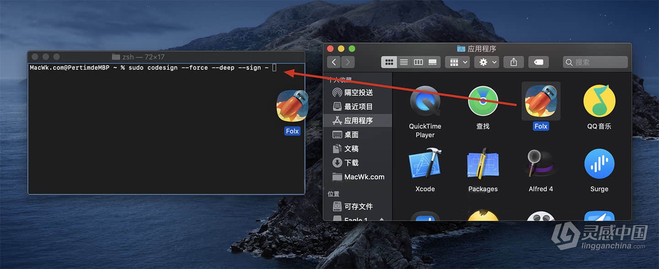659x269 pixels.
Task: Switch Finder to icon view
Action: [389, 62]
